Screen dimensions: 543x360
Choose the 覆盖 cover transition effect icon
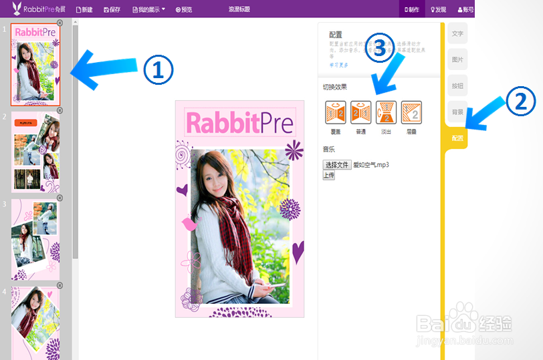[x=336, y=112]
